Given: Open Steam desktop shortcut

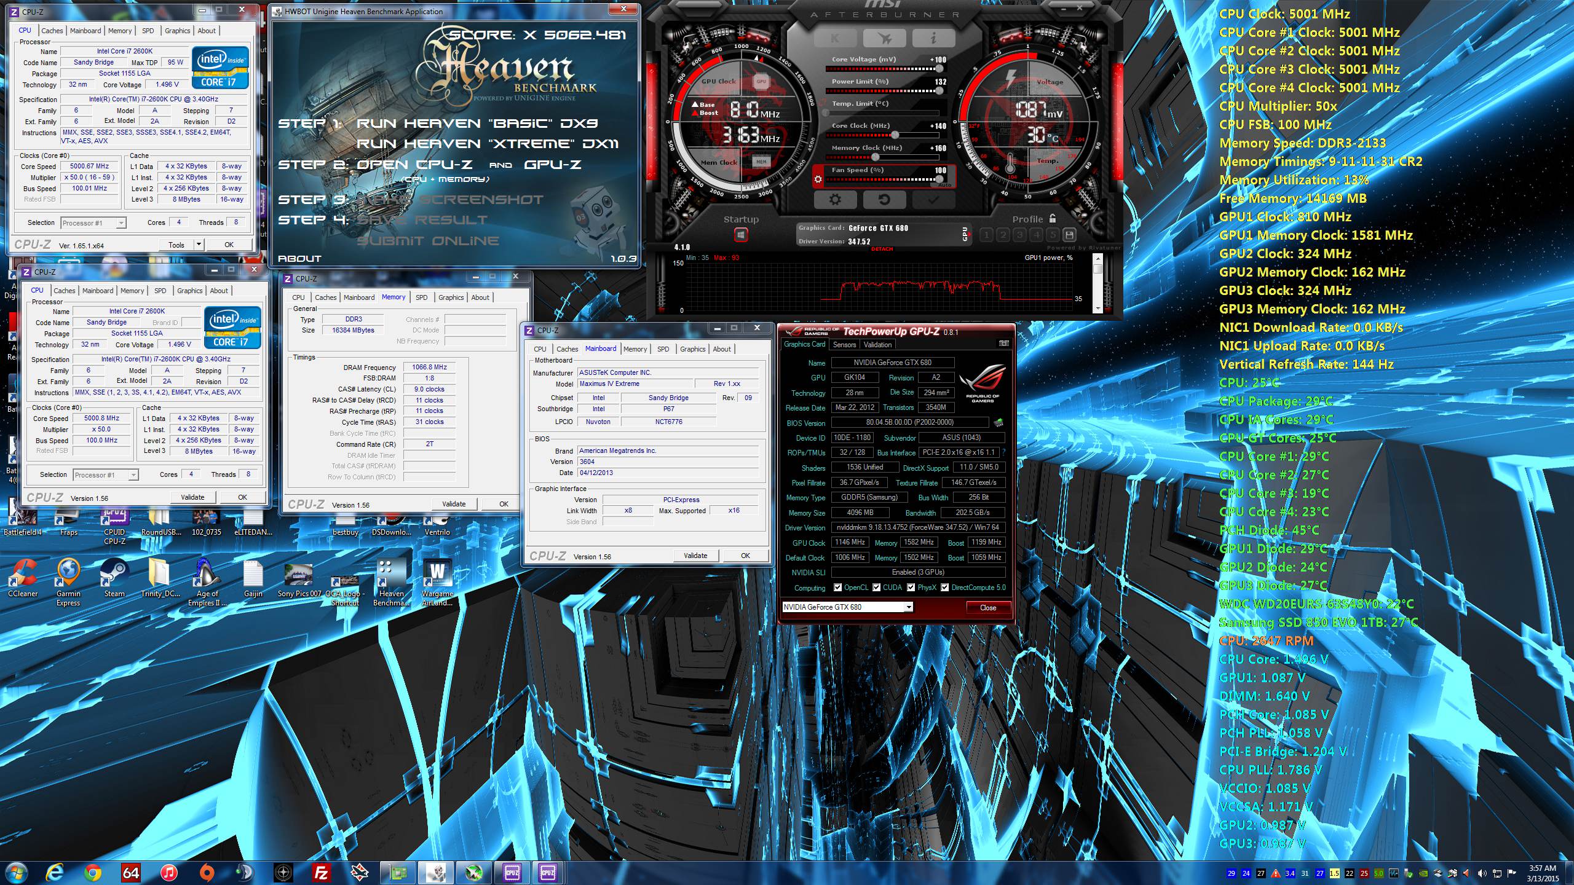Looking at the screenshot, I should point(114,578).
